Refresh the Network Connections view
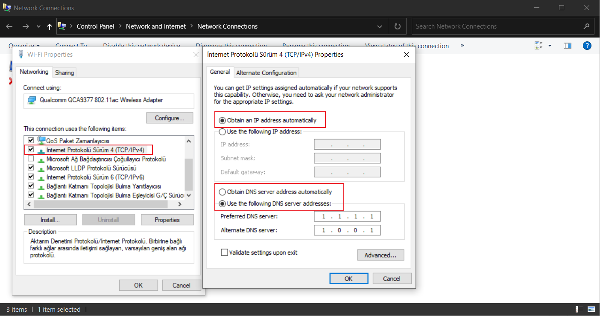The height and width of the screenshot is (316, 600). [x=397, y=26]
